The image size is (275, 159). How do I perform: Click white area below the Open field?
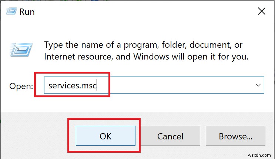tap(148, 104)
